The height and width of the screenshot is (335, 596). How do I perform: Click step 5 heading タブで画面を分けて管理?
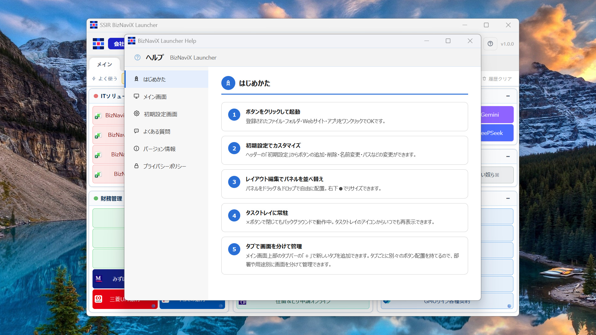coord(274,246)
